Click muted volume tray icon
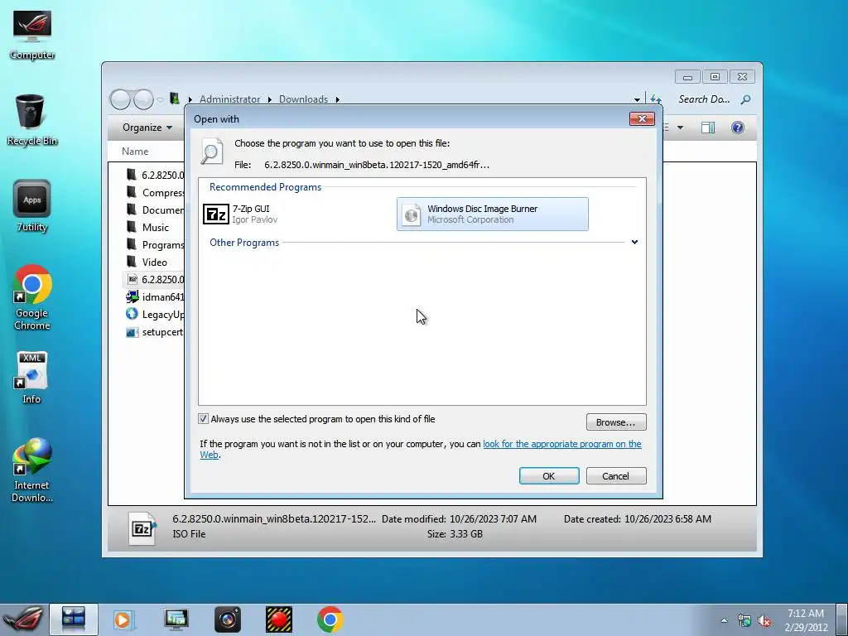 click(x=764, y=620)
